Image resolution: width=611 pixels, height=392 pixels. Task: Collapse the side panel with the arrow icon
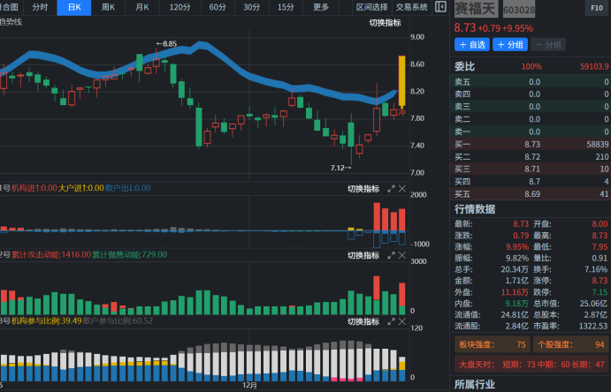pyautogui.click(x=440, y=7)
